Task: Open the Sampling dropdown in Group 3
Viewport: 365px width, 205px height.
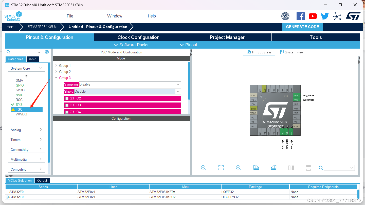Action: coord(177,84)
